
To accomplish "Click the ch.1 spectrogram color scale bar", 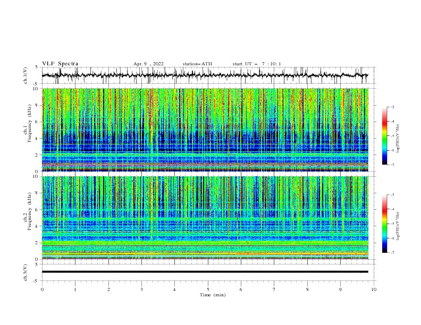I will tap(384, 136).
